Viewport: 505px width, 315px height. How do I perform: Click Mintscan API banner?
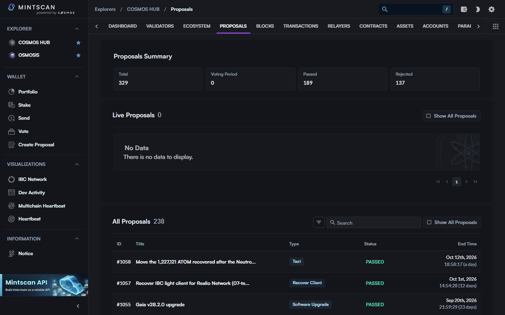pos(44,285)
